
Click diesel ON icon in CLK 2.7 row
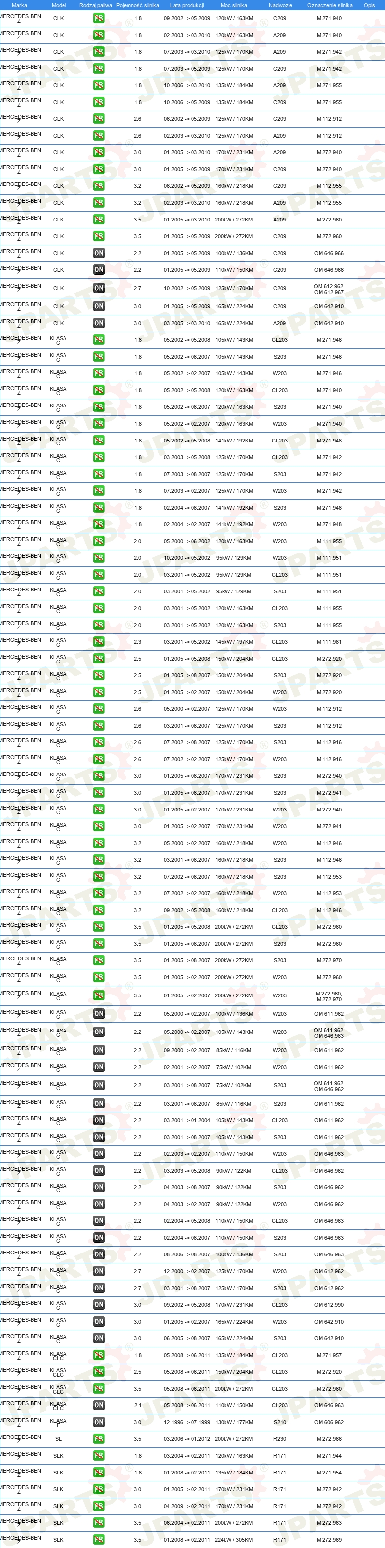click(99, 288)
